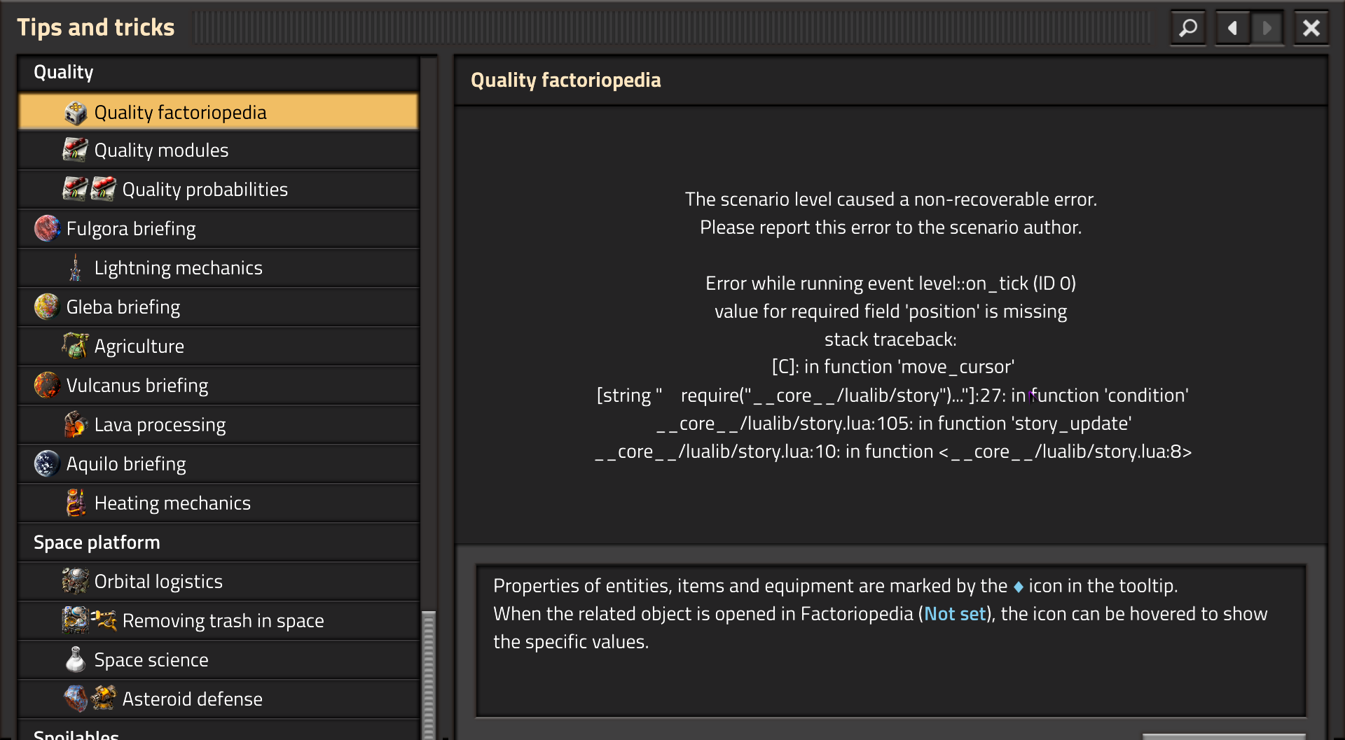1345x740 pixels.
Task: Click the 'story.lua:10' traceback line
Action: [893, 452]
